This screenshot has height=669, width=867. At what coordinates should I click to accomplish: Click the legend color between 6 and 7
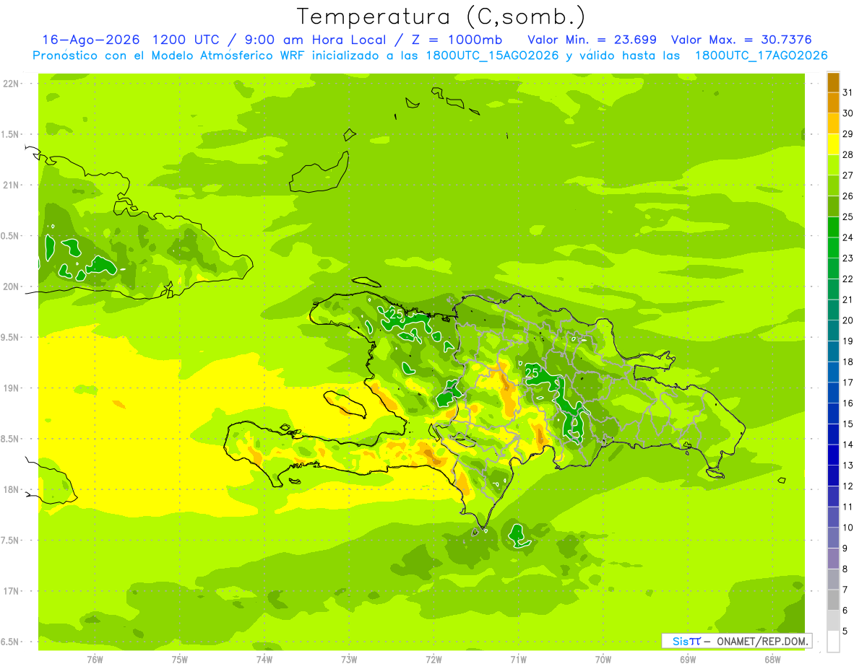point(833,600)
